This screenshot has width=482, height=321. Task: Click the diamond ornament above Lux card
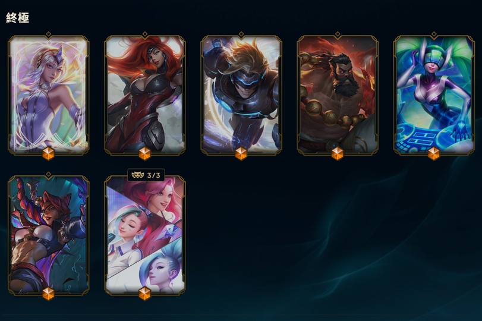[48, 34]
